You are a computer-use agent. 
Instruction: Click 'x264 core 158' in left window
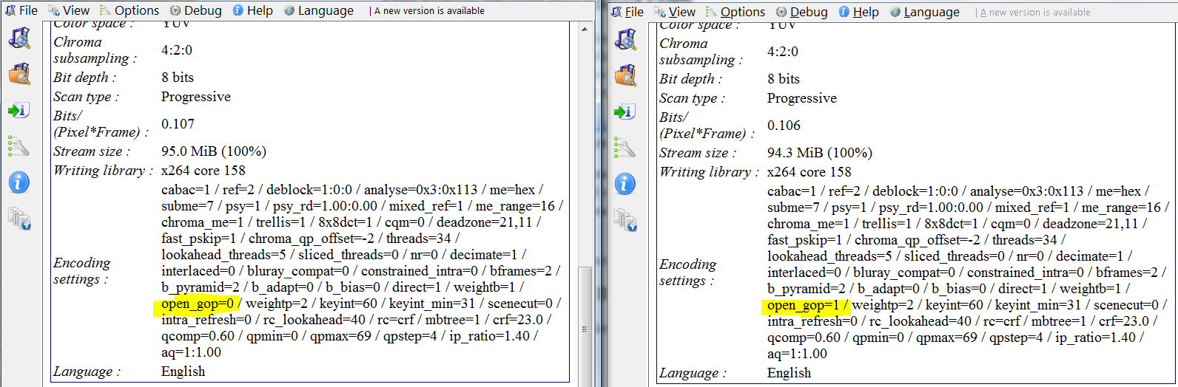pos(203,171)
